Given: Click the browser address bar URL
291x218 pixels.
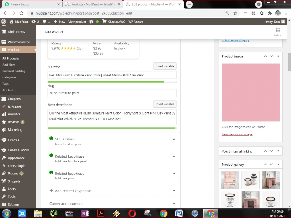Looking at the screenshot, I should click(x=84, y=13).
